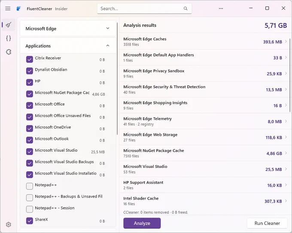Open the cleaner broom sidebar page
292x233 pixels.
(x=9, y=25)
